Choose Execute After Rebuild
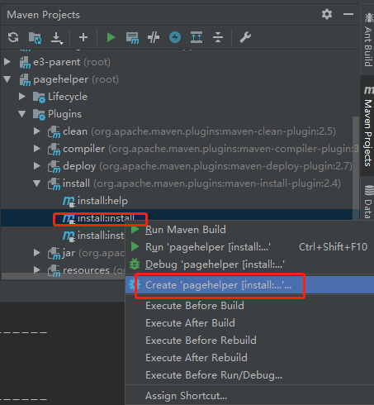The width and height of the screenshot is (374, 405). [249, 358]
